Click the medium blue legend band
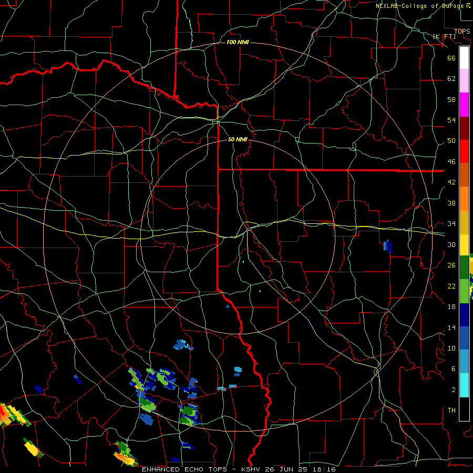This screenshot has width=473, height=473. coord(464,338)
